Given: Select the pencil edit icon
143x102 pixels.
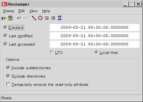Looking at the screenshot, I should coord(34,18).
